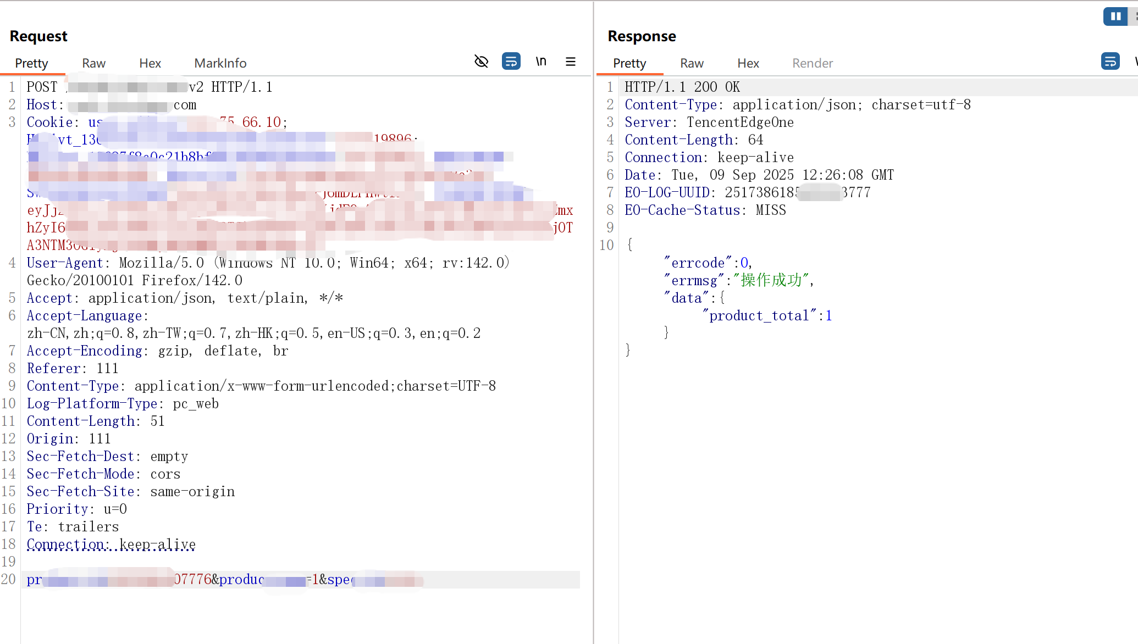The image size is (1138, 644).
Task: Switch Request view to Raw tab
Action: click(93, 63)
